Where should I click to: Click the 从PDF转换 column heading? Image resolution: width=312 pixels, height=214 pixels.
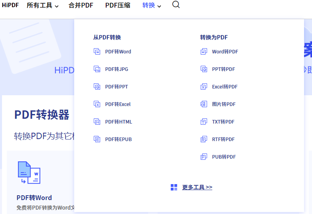pyautogui.click(x=107, y=37)
